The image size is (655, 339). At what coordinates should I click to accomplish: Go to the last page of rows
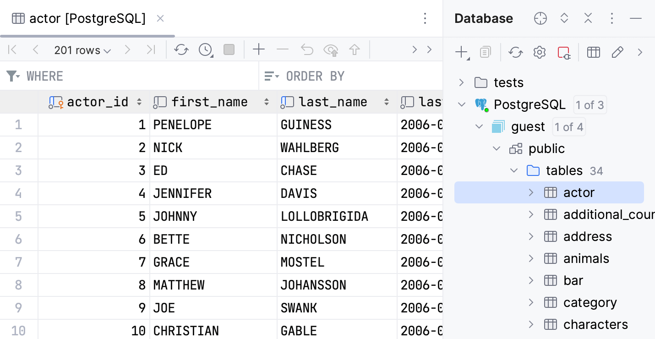[151, 49]
